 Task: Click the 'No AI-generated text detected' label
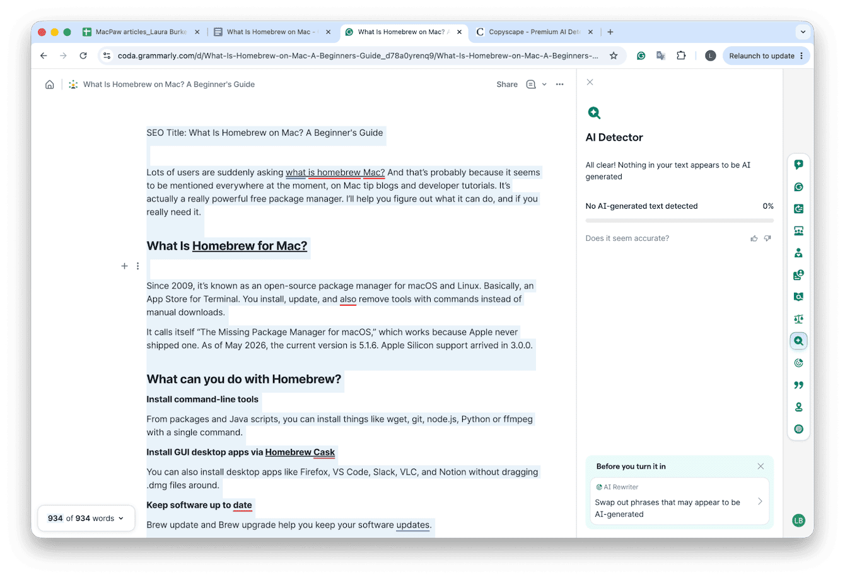click(x=641, y=206)
